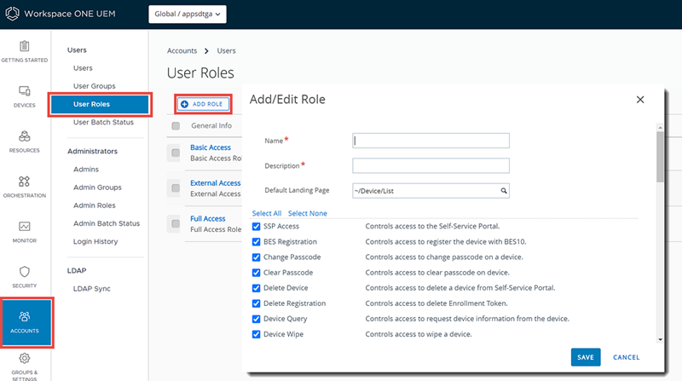The image size is (682, 381).
Task: Click the dialog scrollbar down arrow
Action: 660,340
